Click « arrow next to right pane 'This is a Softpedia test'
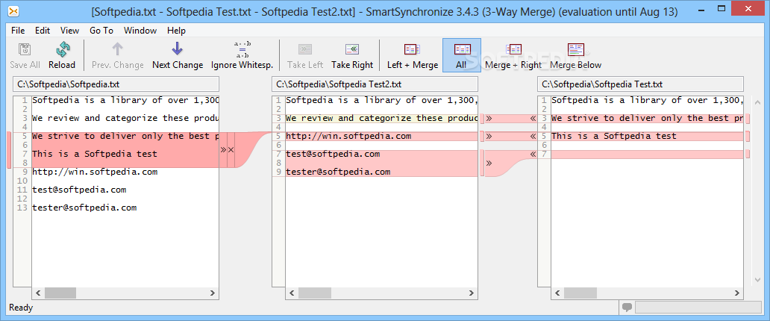This screenshot has width=770, height=321. click(533, 136)
